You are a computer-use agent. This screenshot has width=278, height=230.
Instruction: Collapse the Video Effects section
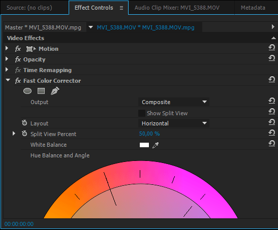(273, 38)
